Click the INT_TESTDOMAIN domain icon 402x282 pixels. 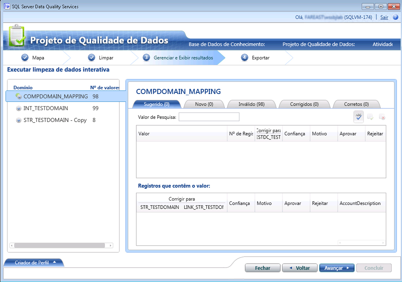[x=18, y=108]
